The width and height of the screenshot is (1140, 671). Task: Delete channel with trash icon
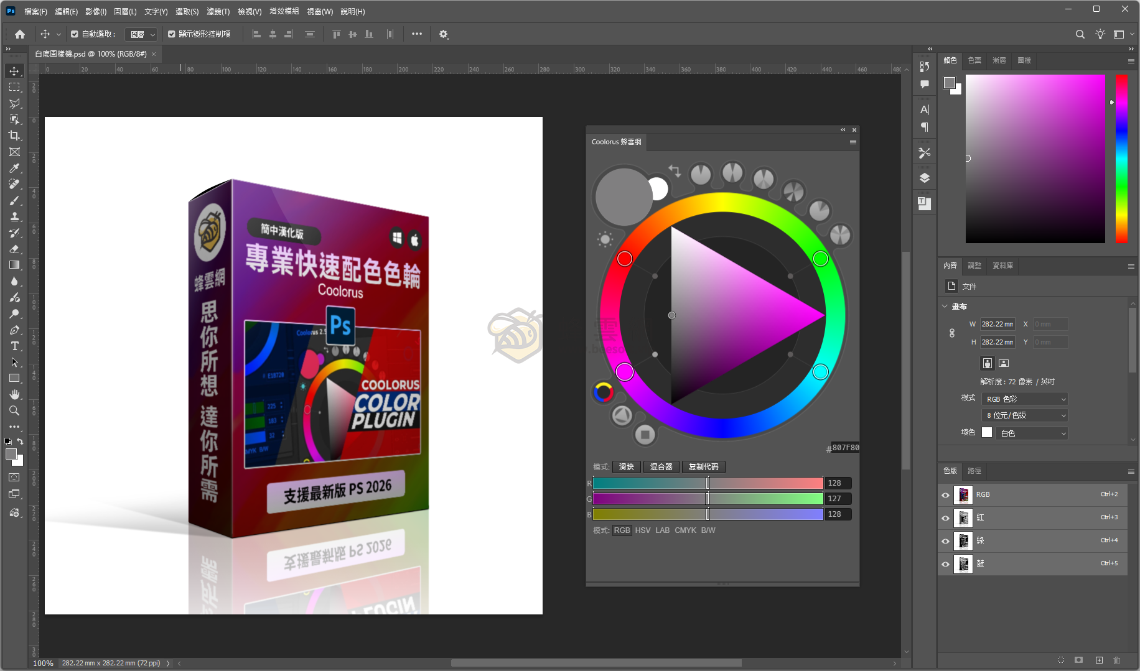tap(1117, 660)
